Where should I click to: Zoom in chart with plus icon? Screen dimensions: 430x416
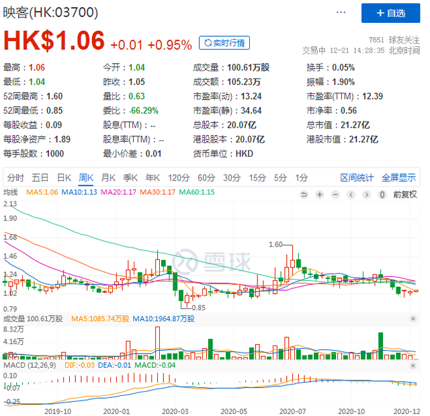tap(320, 195)
